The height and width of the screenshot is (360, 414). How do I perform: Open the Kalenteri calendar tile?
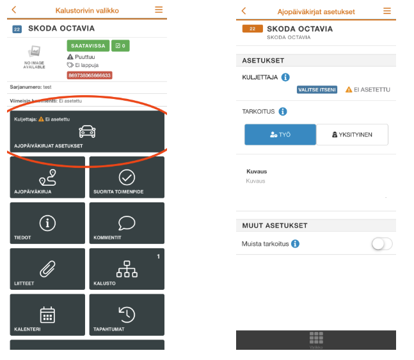pos(47,315)
